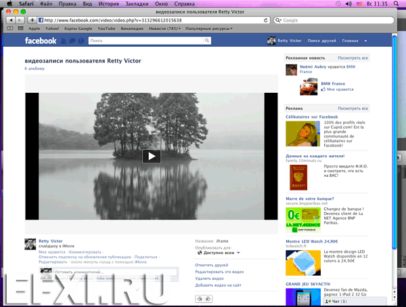
Task: Click the input language flag icon
Action: coord(359,3)
